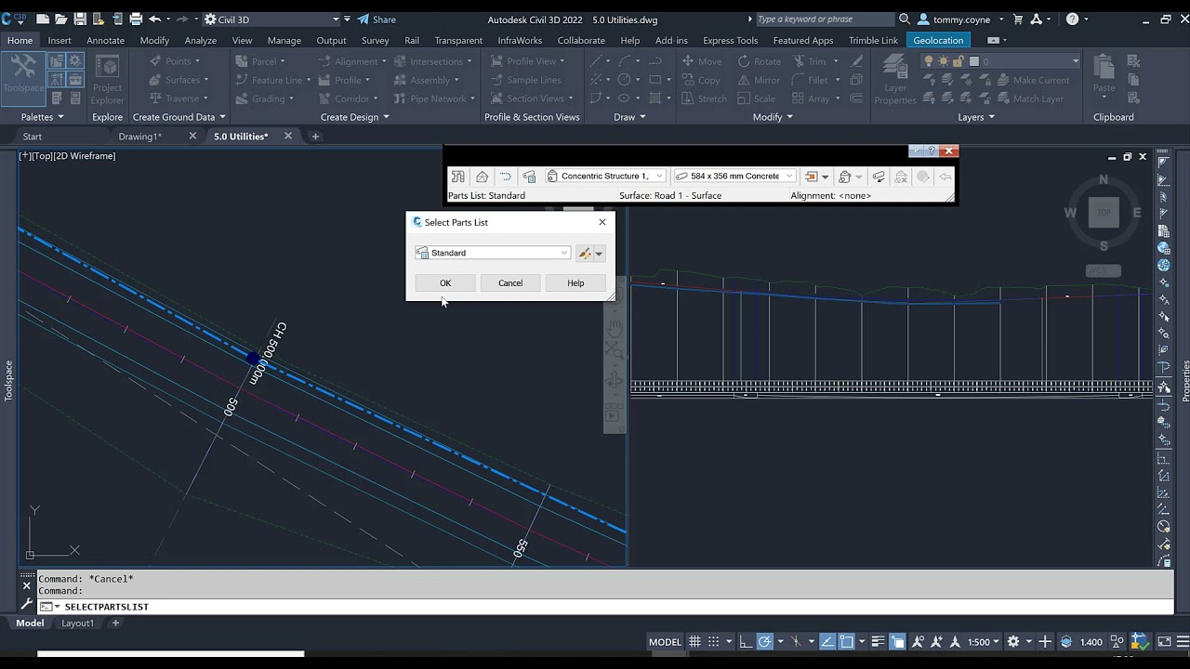Open the Insert ribbon tab
The height and width of the screenshot is (669, 1190).
59,40
